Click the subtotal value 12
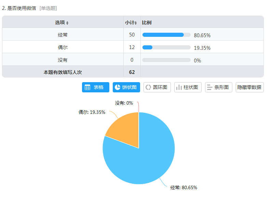This screenshot has height=197, width=273. click(132, 47)
